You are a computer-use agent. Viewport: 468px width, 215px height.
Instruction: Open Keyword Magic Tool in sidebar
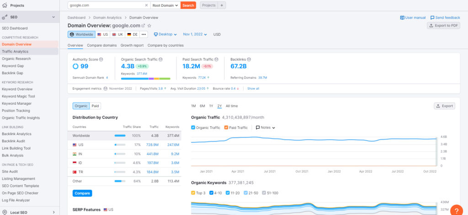click(x=18, y=97)
